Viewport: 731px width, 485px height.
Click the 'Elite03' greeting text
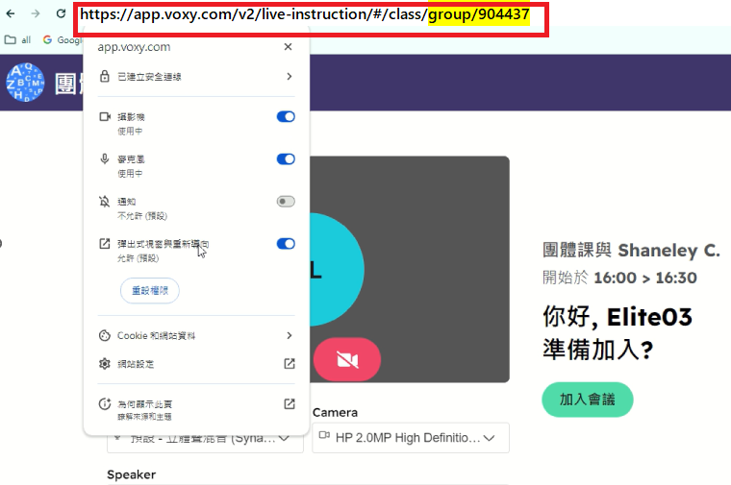click(649, 317)
